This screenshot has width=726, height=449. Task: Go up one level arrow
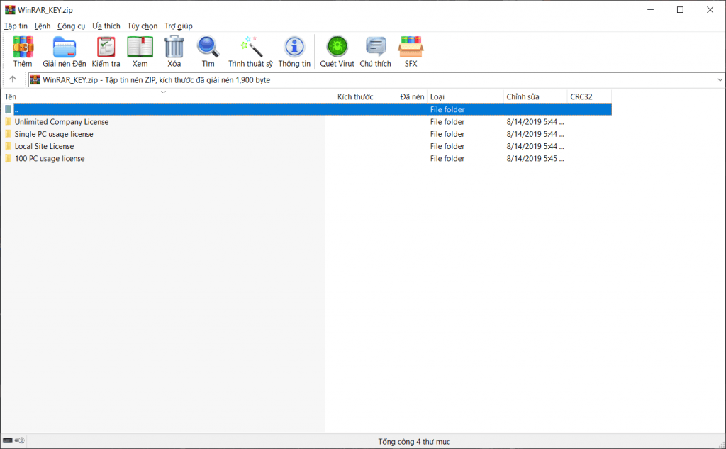coord(13,79)
